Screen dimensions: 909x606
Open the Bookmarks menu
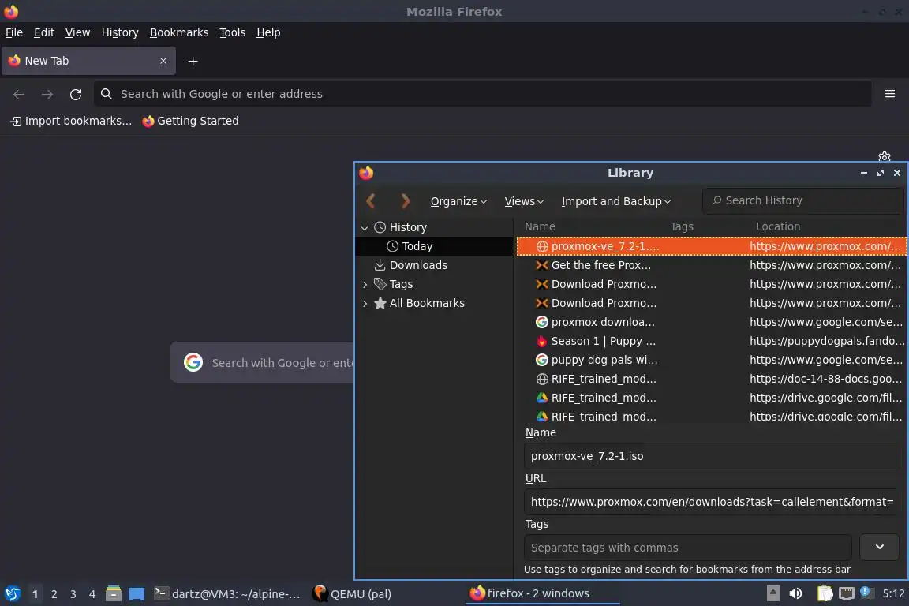(179, 32)
